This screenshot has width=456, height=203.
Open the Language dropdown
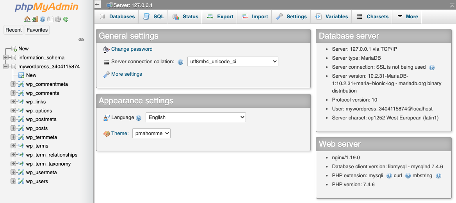pos(196,118)
